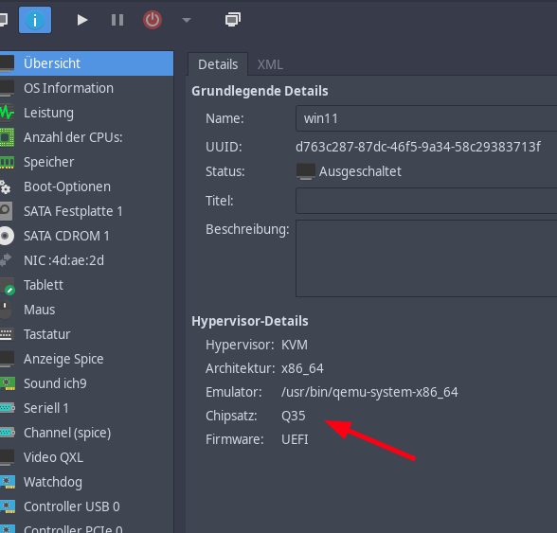Switch to the XML tab
The image size is (557, 533).
(x=270, y=64)
